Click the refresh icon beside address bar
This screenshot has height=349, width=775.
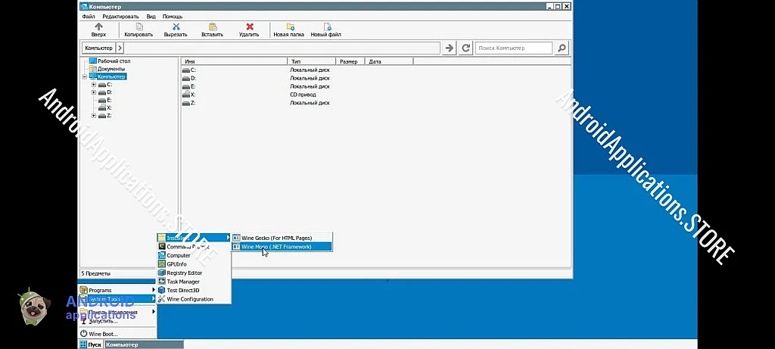click(466, 48)
